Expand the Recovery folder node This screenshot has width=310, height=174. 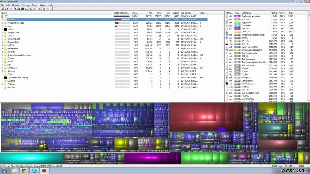point(2,52)
